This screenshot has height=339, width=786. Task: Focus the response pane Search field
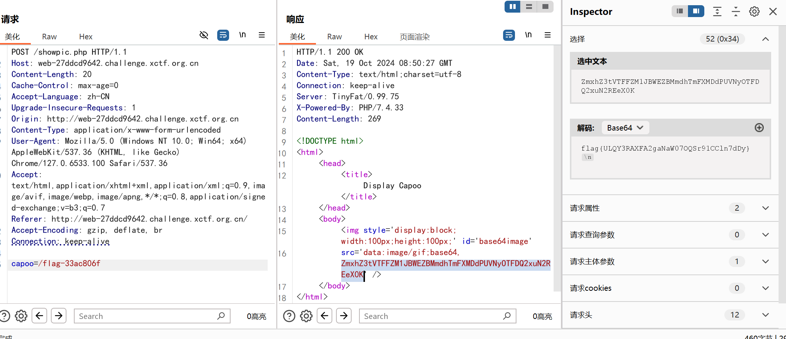tap(438, 316)
